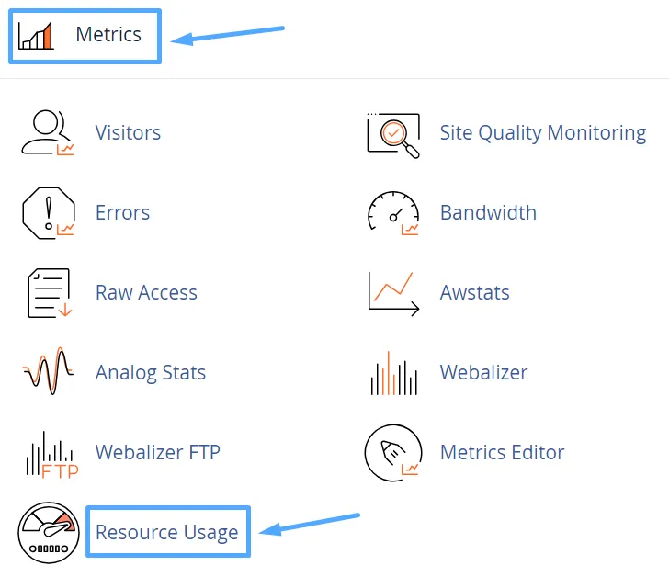This screenshot has width=669, height=577.
Task: Click the Metrics section bar chart icon
Action: [37, 36]
